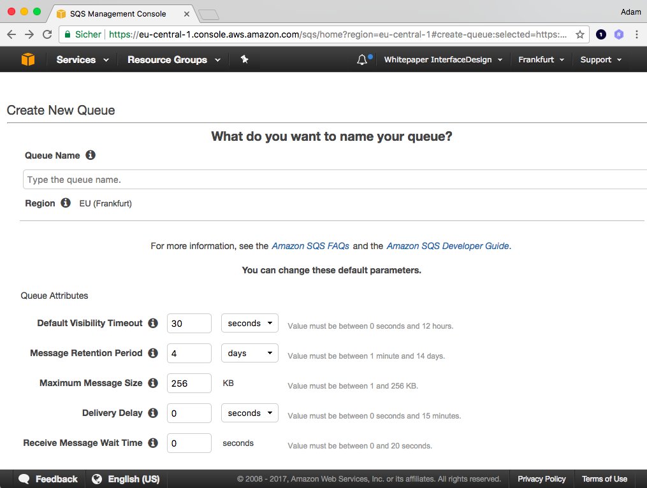647x488 pixels.
Task: Change Message Retention Period unit dropdown
Action: click(250, 353)
